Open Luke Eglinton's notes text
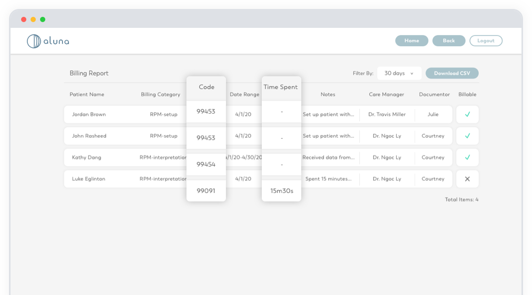This screenshot has width=532, height=295. 328,179
